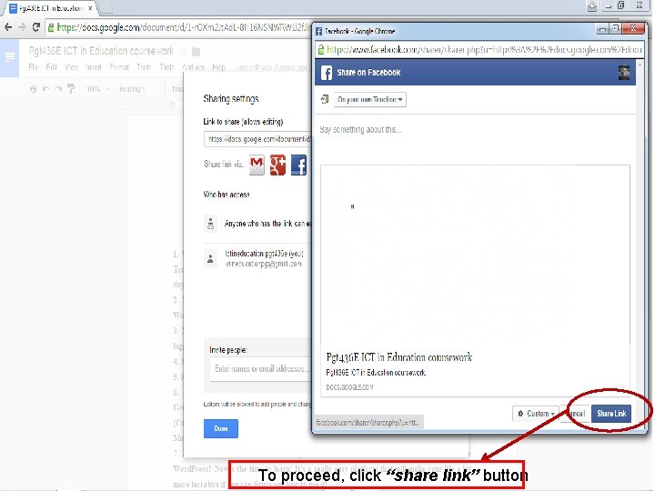
Task: Share link via Google+ icon
Action: 277,165
